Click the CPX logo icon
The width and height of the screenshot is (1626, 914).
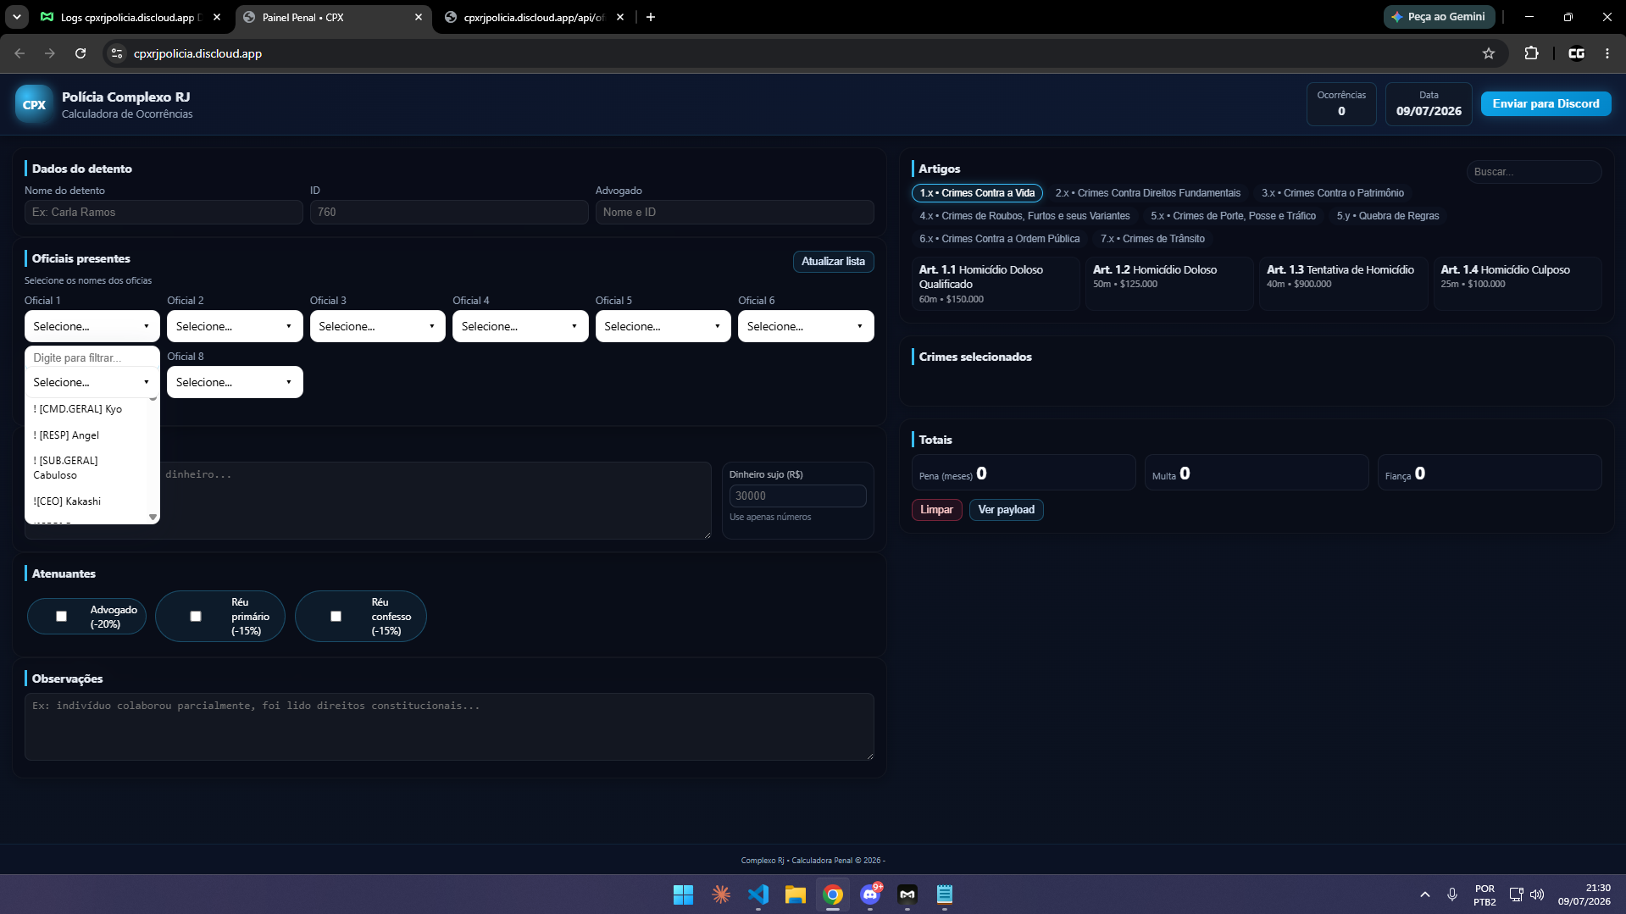[x=34, y=104]
